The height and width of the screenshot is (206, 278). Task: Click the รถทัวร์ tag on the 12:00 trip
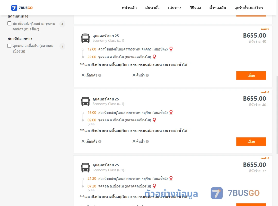pyautogui.click(x=265, y=29)
